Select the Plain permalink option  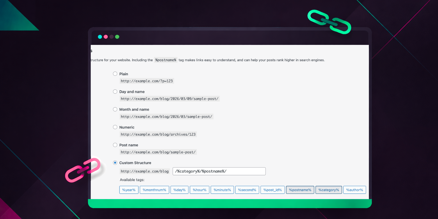[x=115, y=74]
